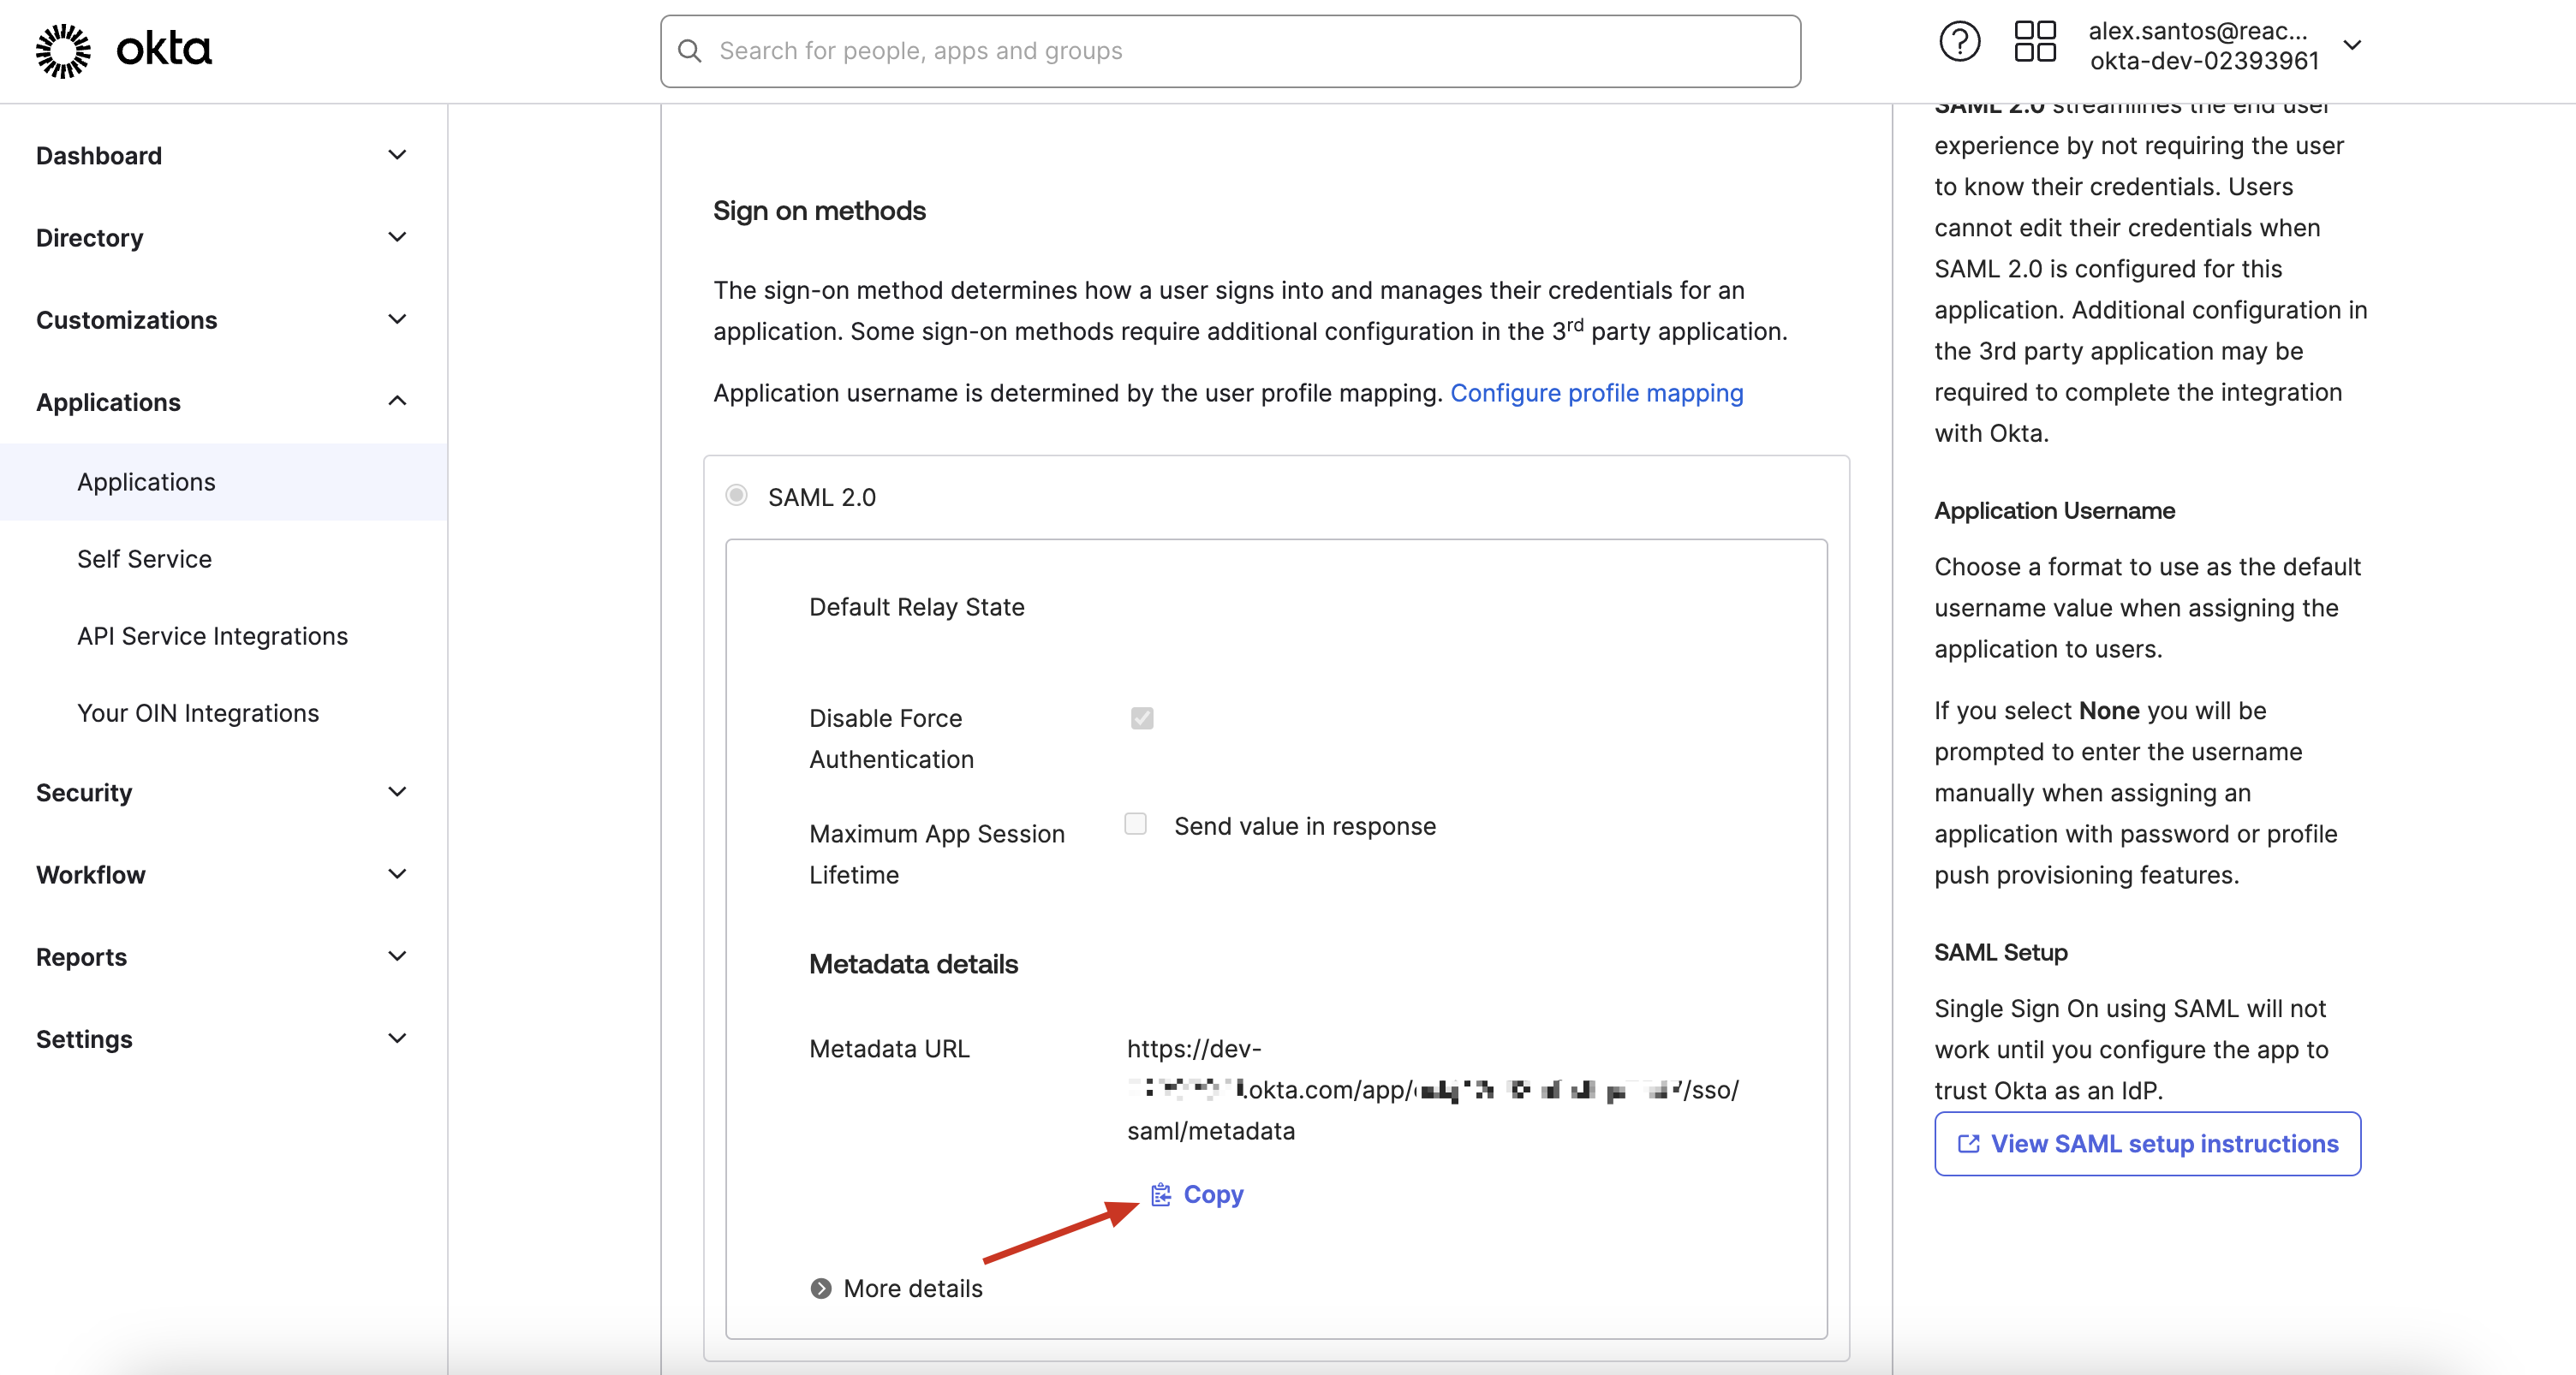Image resolution: width=2576 pixels, height=1375 pixels.
Task: Click Metadata details heading
Action: pyautogui.click(x=913, y=964)
